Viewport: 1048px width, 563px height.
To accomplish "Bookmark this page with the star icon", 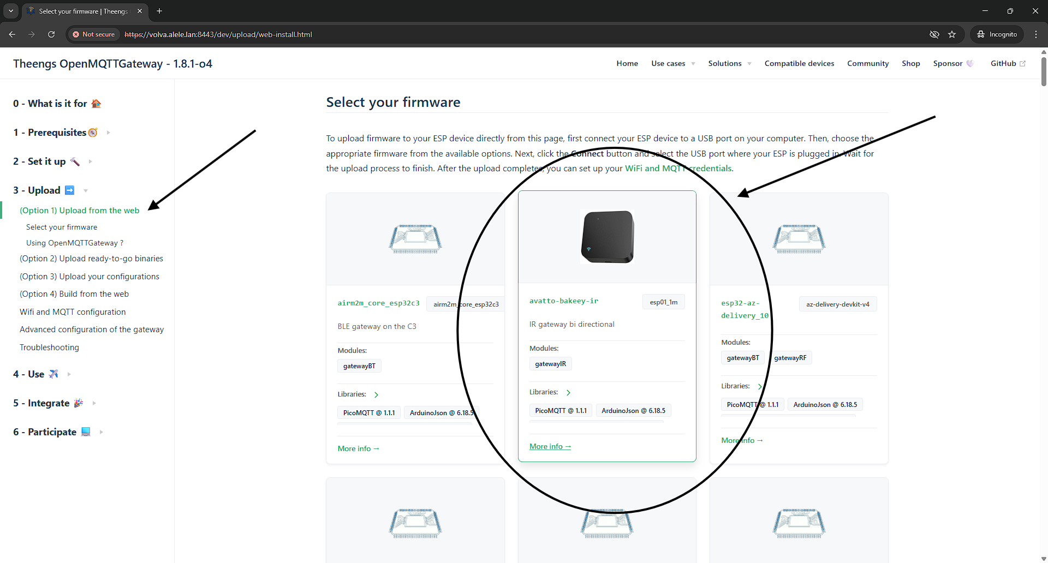I will tap(952, 34).
